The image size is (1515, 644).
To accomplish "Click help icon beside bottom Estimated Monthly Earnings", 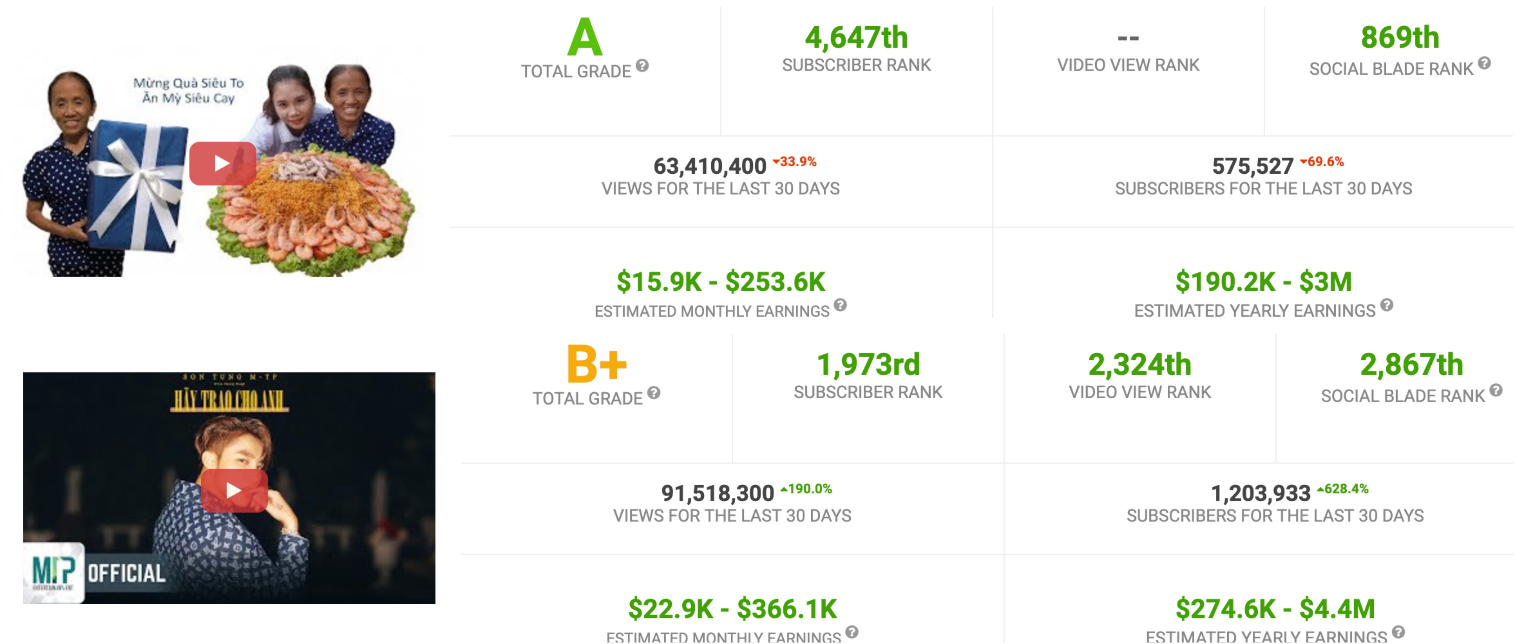I will [852, 632].
